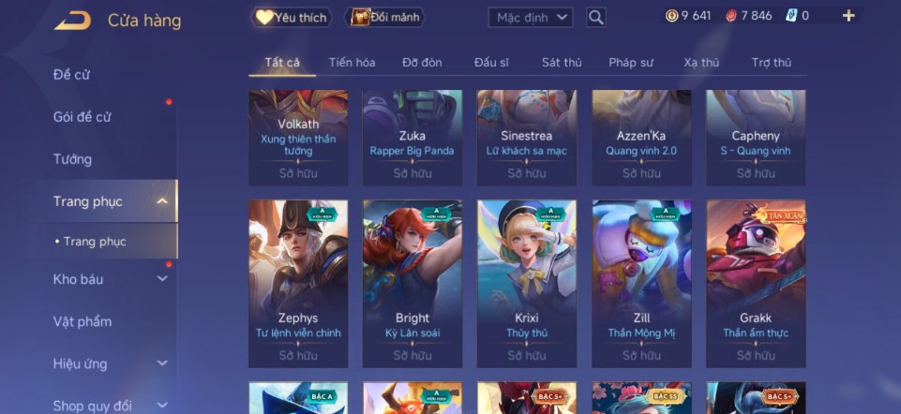Open the Mặc định sort dropdown

[x=531, y=17]
